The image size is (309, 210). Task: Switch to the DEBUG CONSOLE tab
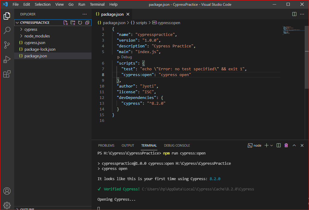click(177, 145)
